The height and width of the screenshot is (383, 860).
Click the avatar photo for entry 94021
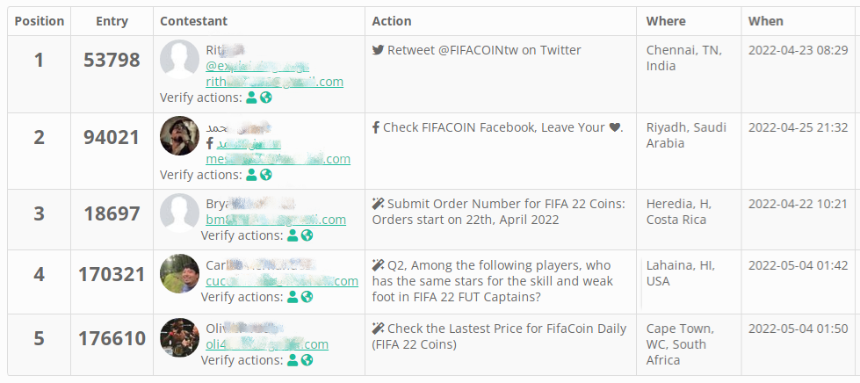(179, 136)
